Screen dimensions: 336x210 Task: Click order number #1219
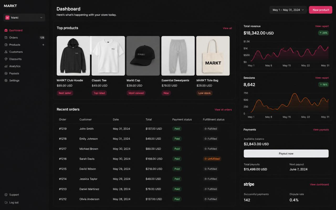click(63, 129)
